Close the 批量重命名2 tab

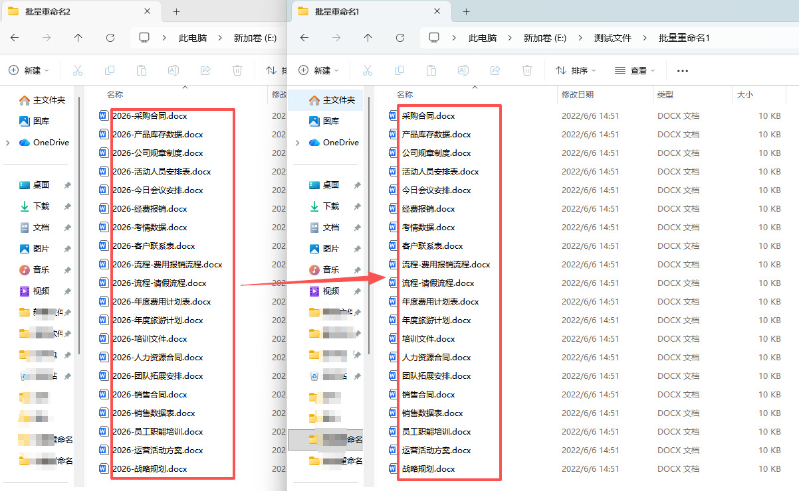[x=148, y=11]
